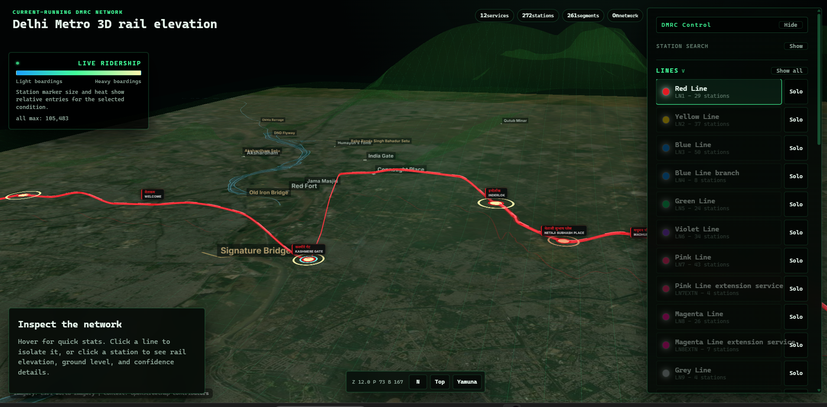The height and width of the screenshot is (407, 827).
Task: Select the Pink Line extension service dot
Action: [666, 289]
